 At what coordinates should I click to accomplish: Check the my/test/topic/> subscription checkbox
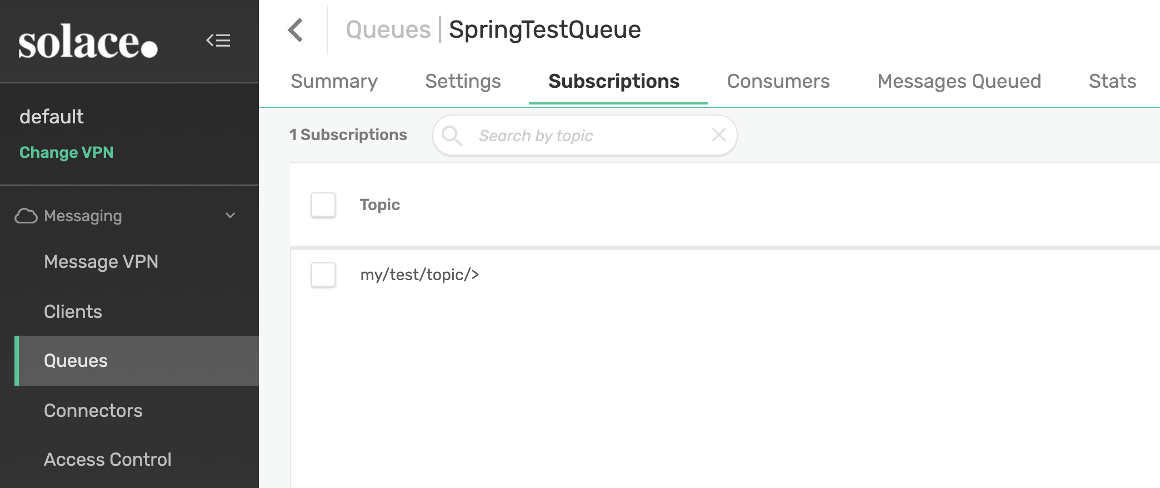pos(323,275)
